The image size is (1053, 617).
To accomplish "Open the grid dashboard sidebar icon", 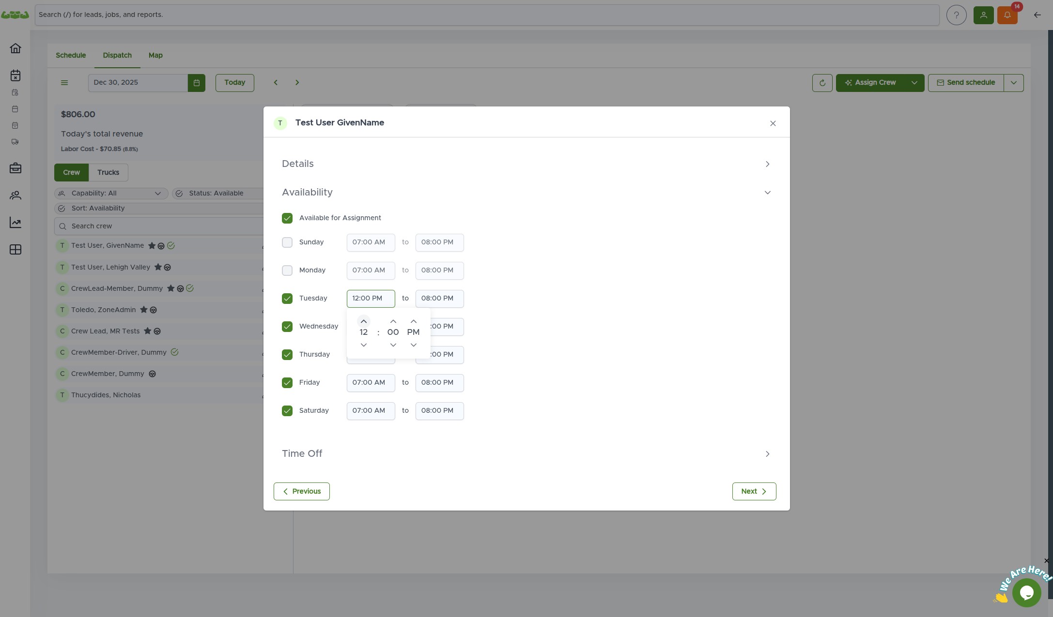I will coord(15,250).
